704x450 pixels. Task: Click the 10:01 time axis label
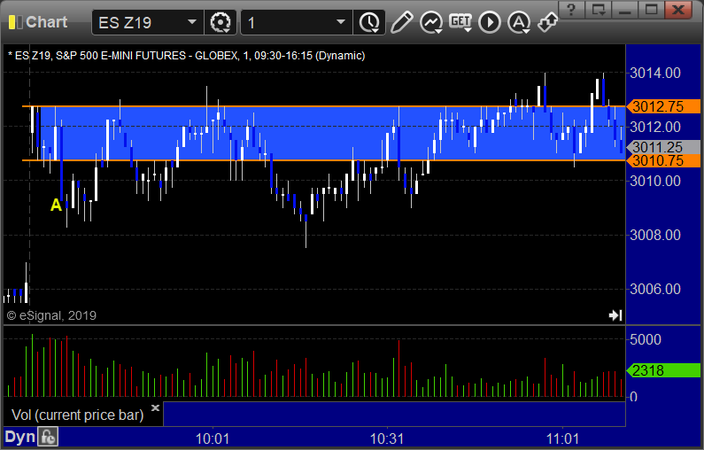pyautogui.click(x=213, y=438)
